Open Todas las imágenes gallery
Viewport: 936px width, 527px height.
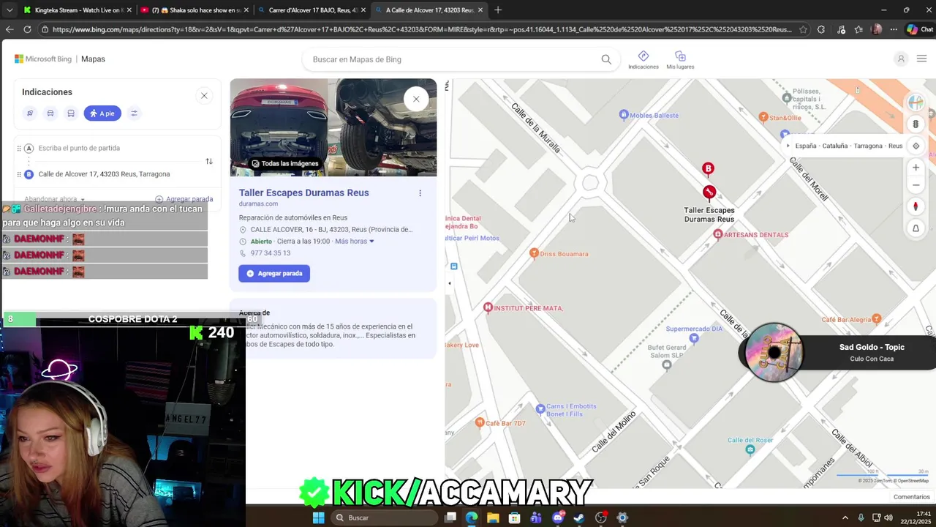[284, 163]
